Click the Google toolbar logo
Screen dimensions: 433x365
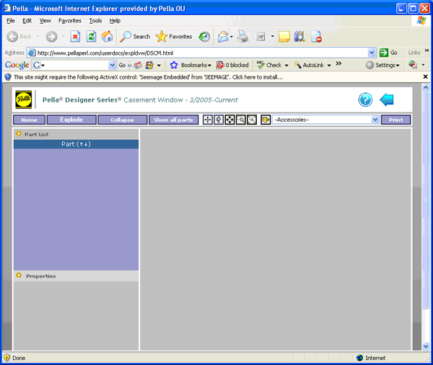pos(17,65)
